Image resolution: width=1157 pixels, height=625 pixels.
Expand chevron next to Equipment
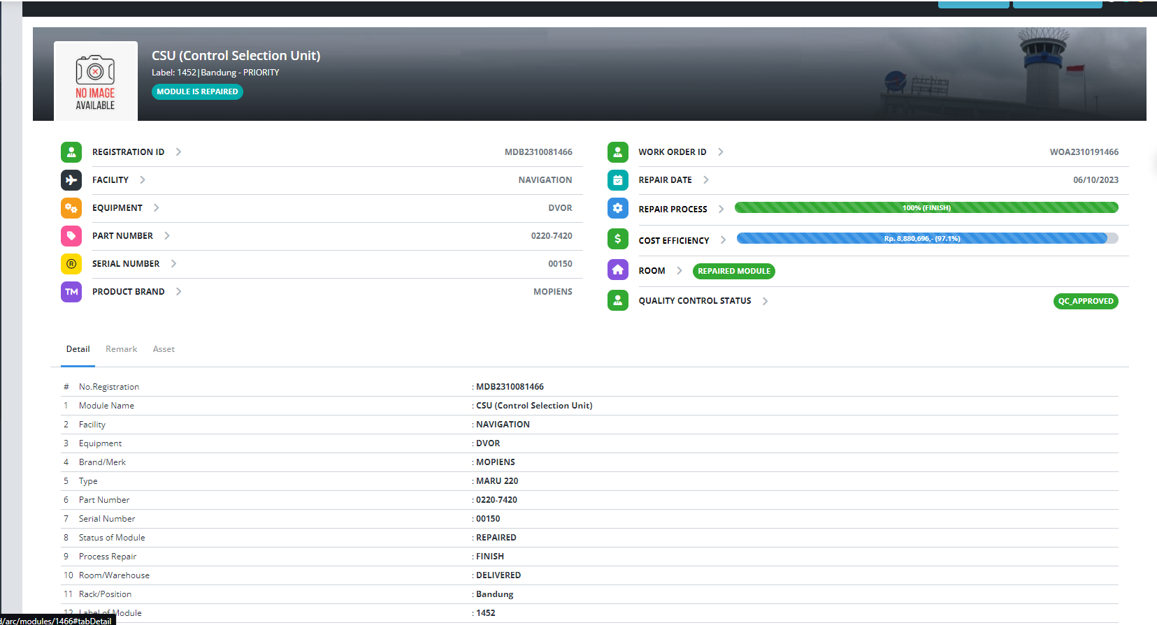(x=157, y=208)
